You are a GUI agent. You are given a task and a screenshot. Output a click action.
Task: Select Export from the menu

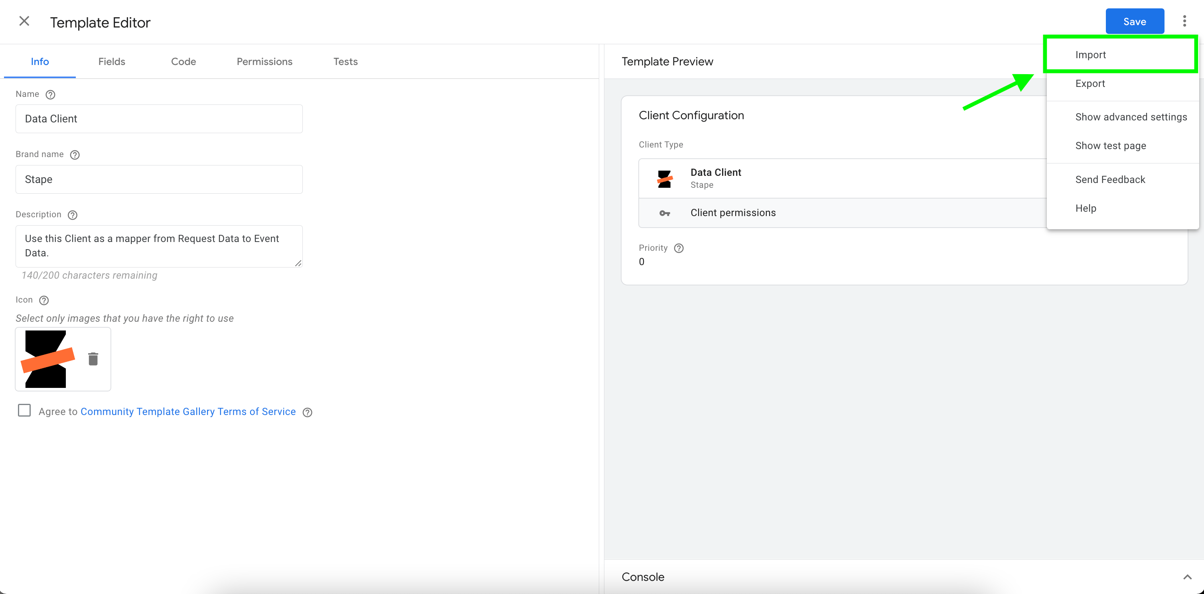pyautogui.click(x=1123, y=84)
